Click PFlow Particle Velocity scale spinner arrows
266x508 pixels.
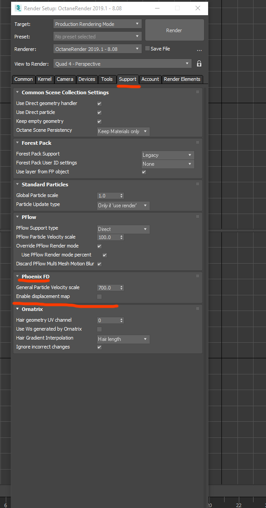pos(122,238)
